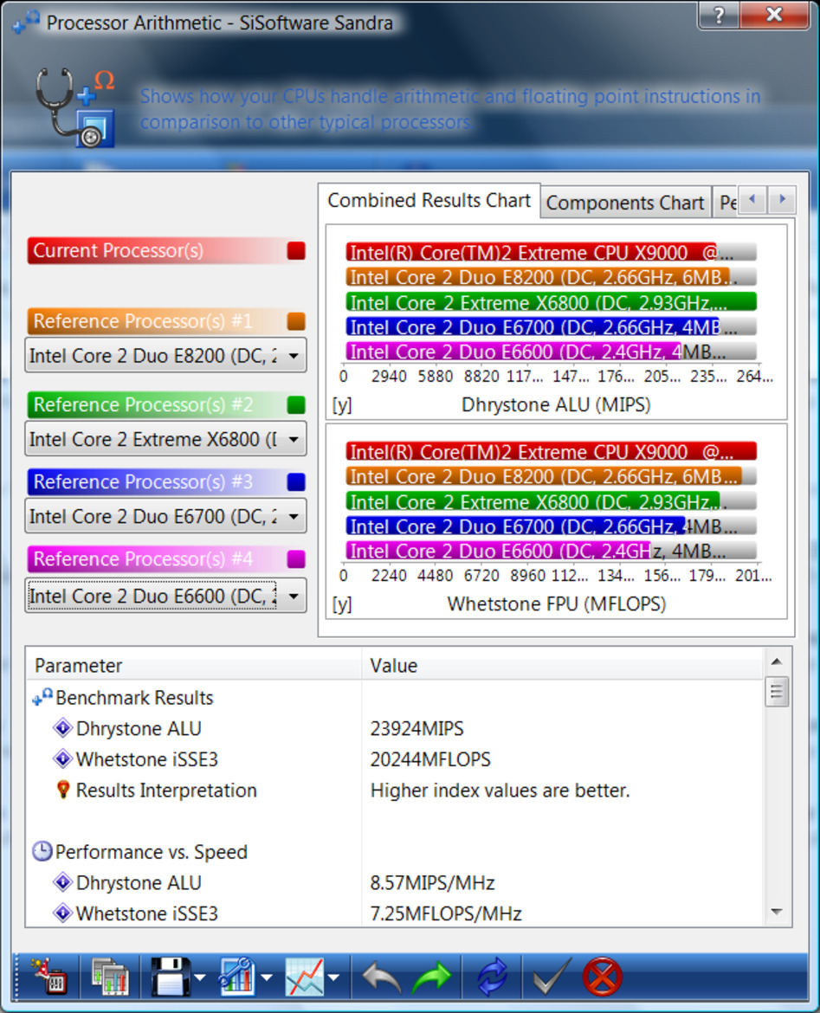
Task: Open the Reference Processor #1 dropdown
Action: pos(292,355)
